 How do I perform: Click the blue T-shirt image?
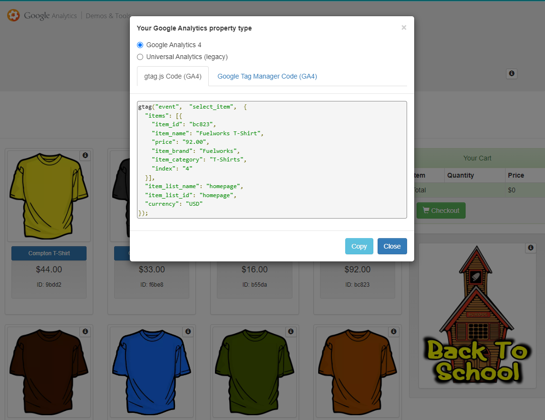[x=152, y=372]
